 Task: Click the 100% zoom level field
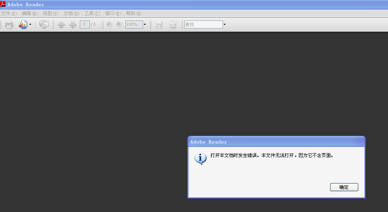134,25
